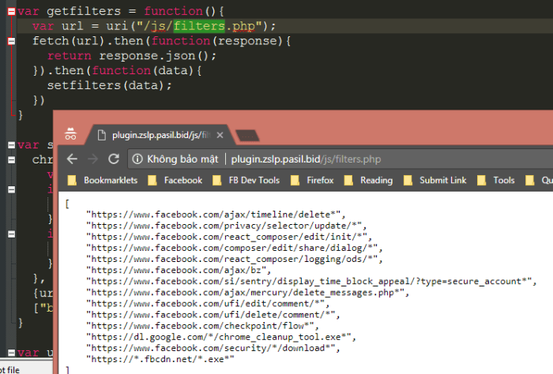
Task: Click the filters.php string in code
Action: coord(214,26)
